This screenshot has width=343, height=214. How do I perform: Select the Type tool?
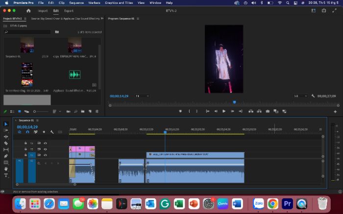[6, 175]
